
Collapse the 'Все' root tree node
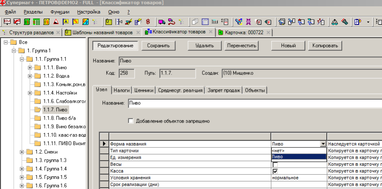[x=6, y=42]
